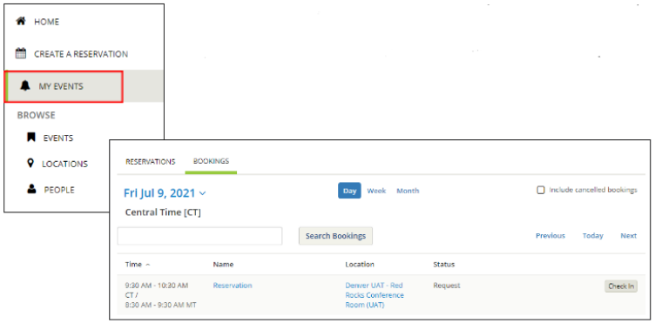655x323 pixels.
Task: Open the Reservation name link
Action: (x=233, y=286)
